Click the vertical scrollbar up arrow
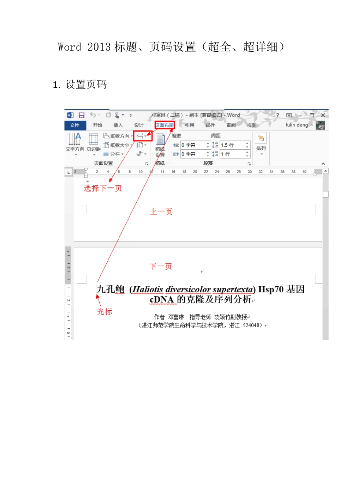Image resolution: width=348 pixels, height=493 pixels. click(x=326, y=171)
